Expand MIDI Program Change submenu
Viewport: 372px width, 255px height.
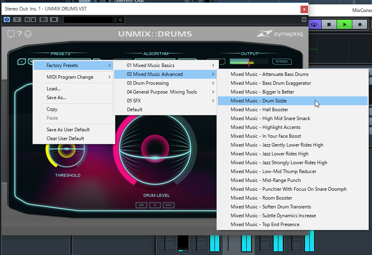pyautogui.click(x=74, y=77)
